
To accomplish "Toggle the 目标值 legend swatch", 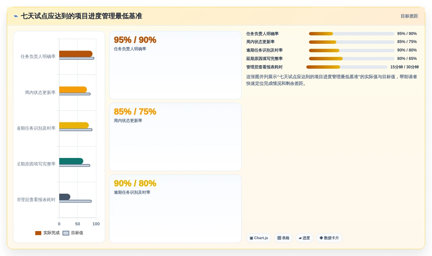I will [x=66, y=233].
